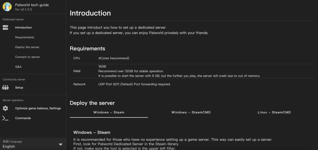Click the Dedicated server section label
318x150 pixels.
pos(13,20)
